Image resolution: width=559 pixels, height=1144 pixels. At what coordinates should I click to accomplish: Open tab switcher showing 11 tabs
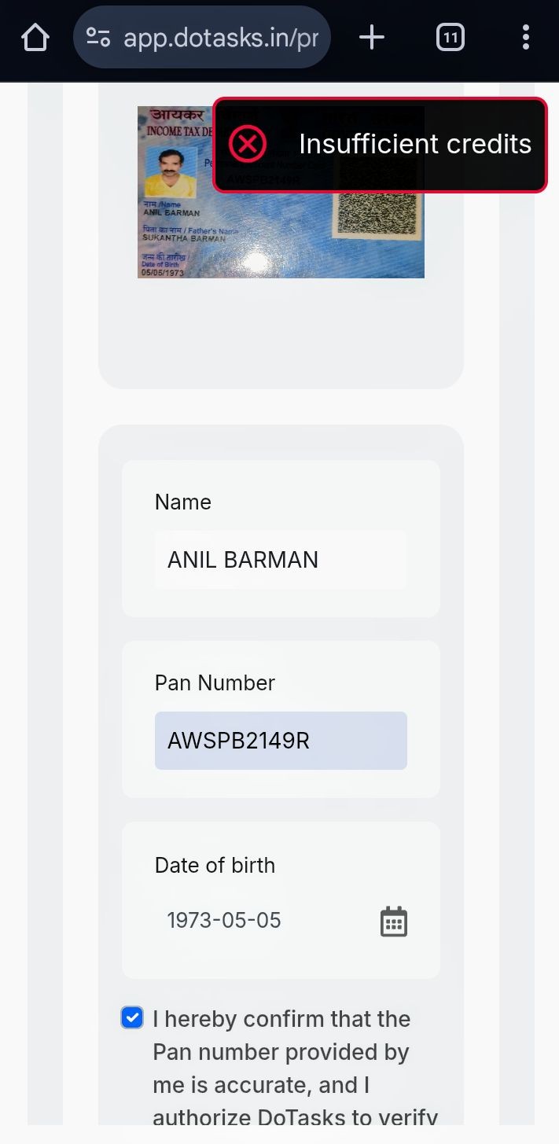[451, 37]
